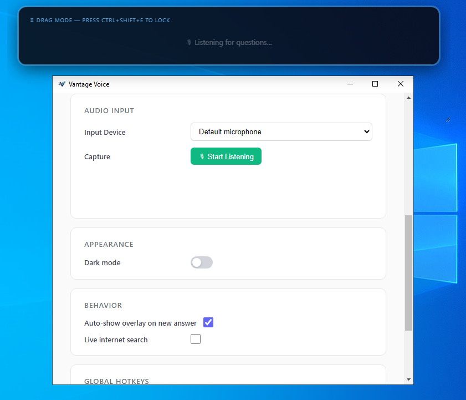The height and width of the screenshot is (400, 466).
Task: Click the vertical scrollbar thumb
Action: 408,272
